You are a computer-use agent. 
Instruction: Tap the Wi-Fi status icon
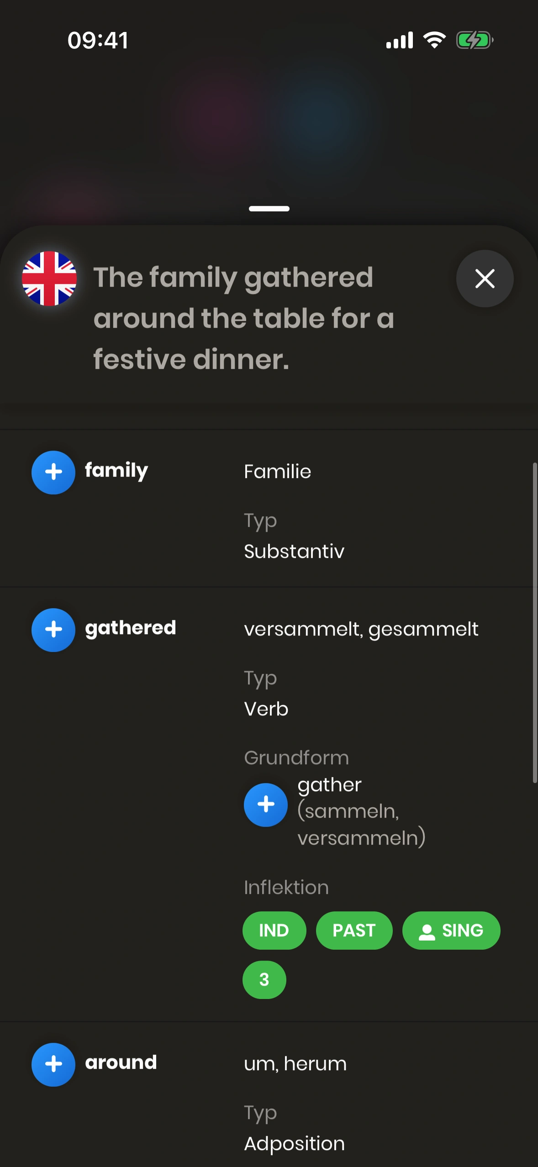[x=434, y=40]
